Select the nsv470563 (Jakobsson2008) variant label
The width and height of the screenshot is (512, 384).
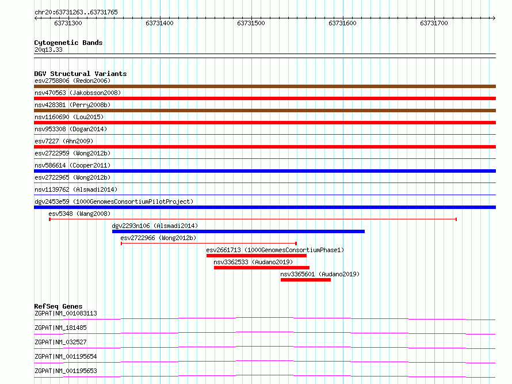(78, 93)
